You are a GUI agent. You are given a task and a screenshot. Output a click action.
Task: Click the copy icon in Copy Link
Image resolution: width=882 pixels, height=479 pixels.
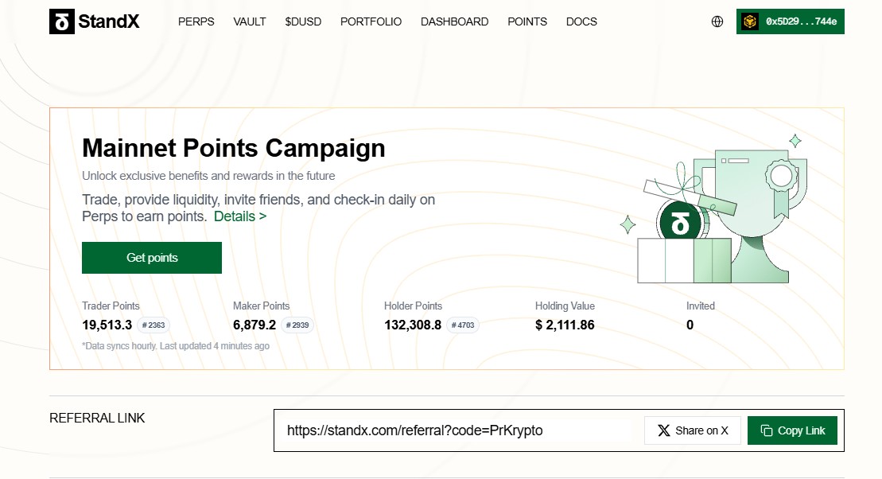[766, 430]
